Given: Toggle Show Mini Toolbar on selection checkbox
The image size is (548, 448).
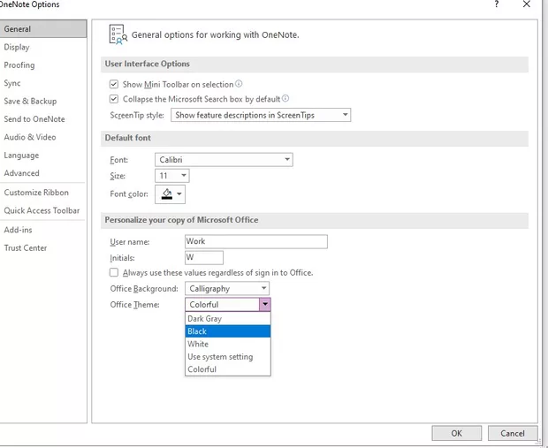Looking at the screenshot, I should coord(113,84).
